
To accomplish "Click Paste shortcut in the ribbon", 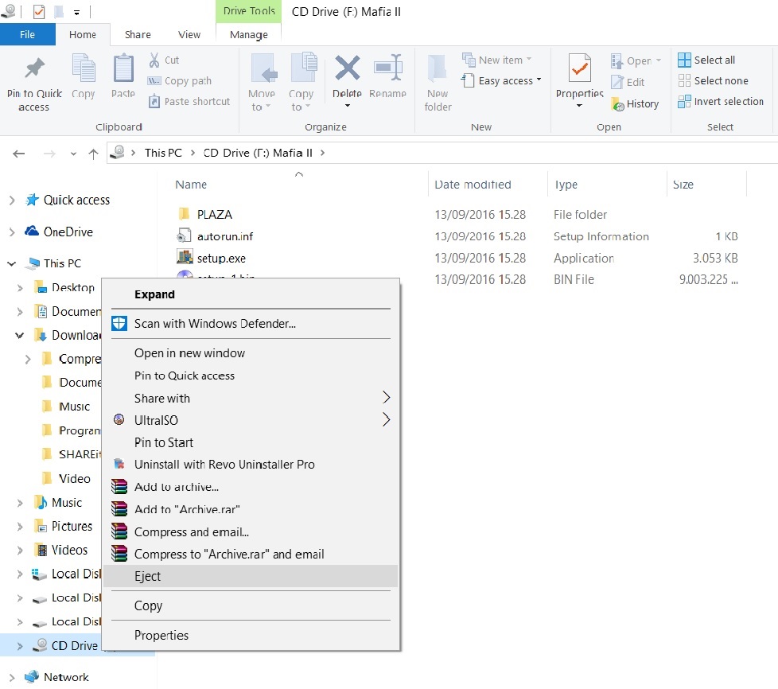I will click(189, 102).
